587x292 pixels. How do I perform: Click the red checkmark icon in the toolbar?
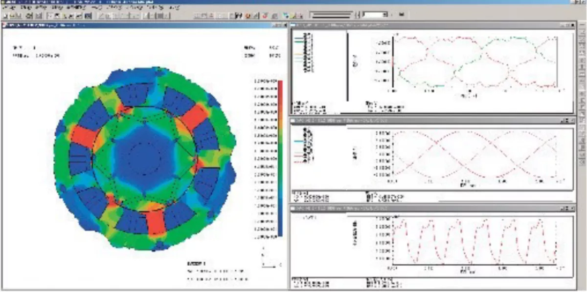[x=265, y=16]
